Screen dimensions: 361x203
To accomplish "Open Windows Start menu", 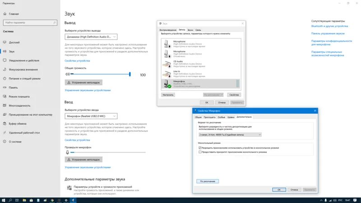I will click(3, 200).
